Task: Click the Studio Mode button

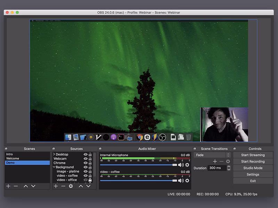Action: (253, 168)
